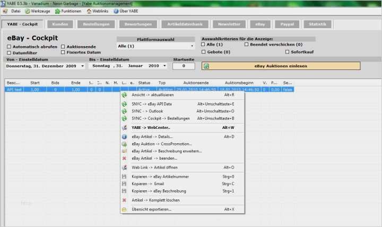Open the eBay tab
This screenshot has height=227, width=382.
(260, 24)
